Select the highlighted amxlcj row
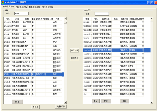157x111 pixels. pyautogui.click(x=34, y=74)
